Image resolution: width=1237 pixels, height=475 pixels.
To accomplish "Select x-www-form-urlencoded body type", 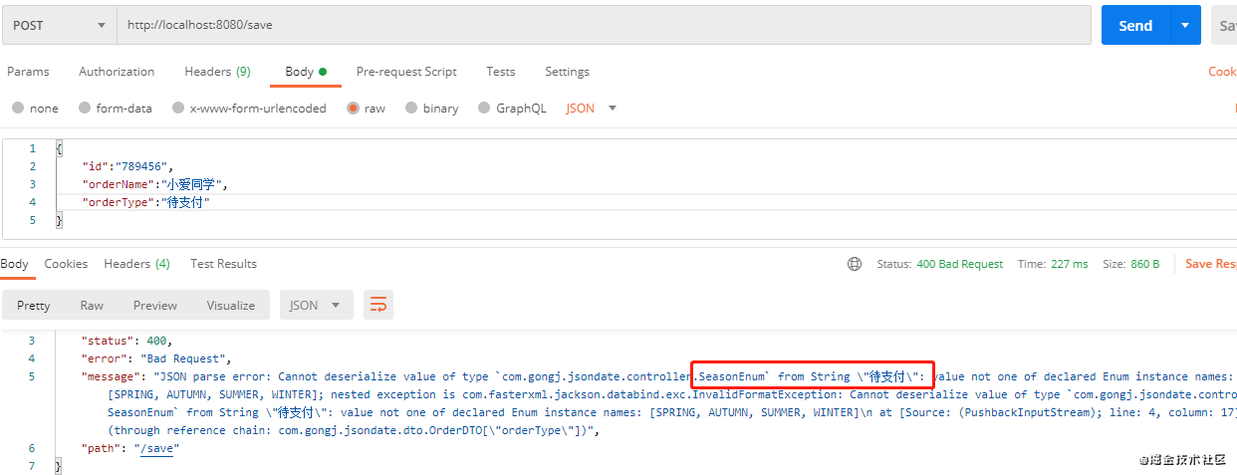I will tap(249, 109).
